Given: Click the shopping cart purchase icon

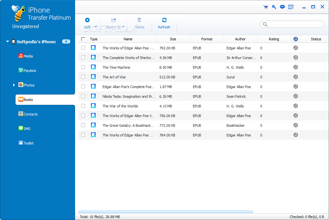Looking at the screenshot, I should pyautogui.click(x=265, y=7).
